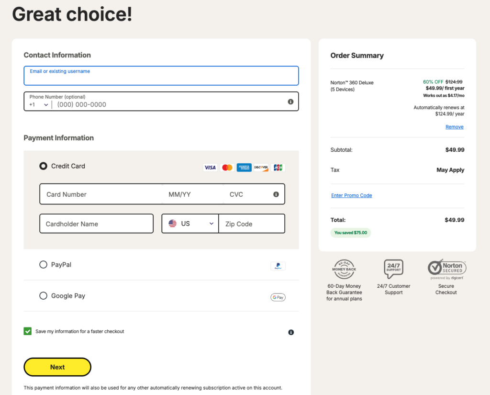The height and width of the screenshot is (395, 490).
Task: Click the auto-renewing subscription payment disclaimer
Action: [x=153, y=388]
